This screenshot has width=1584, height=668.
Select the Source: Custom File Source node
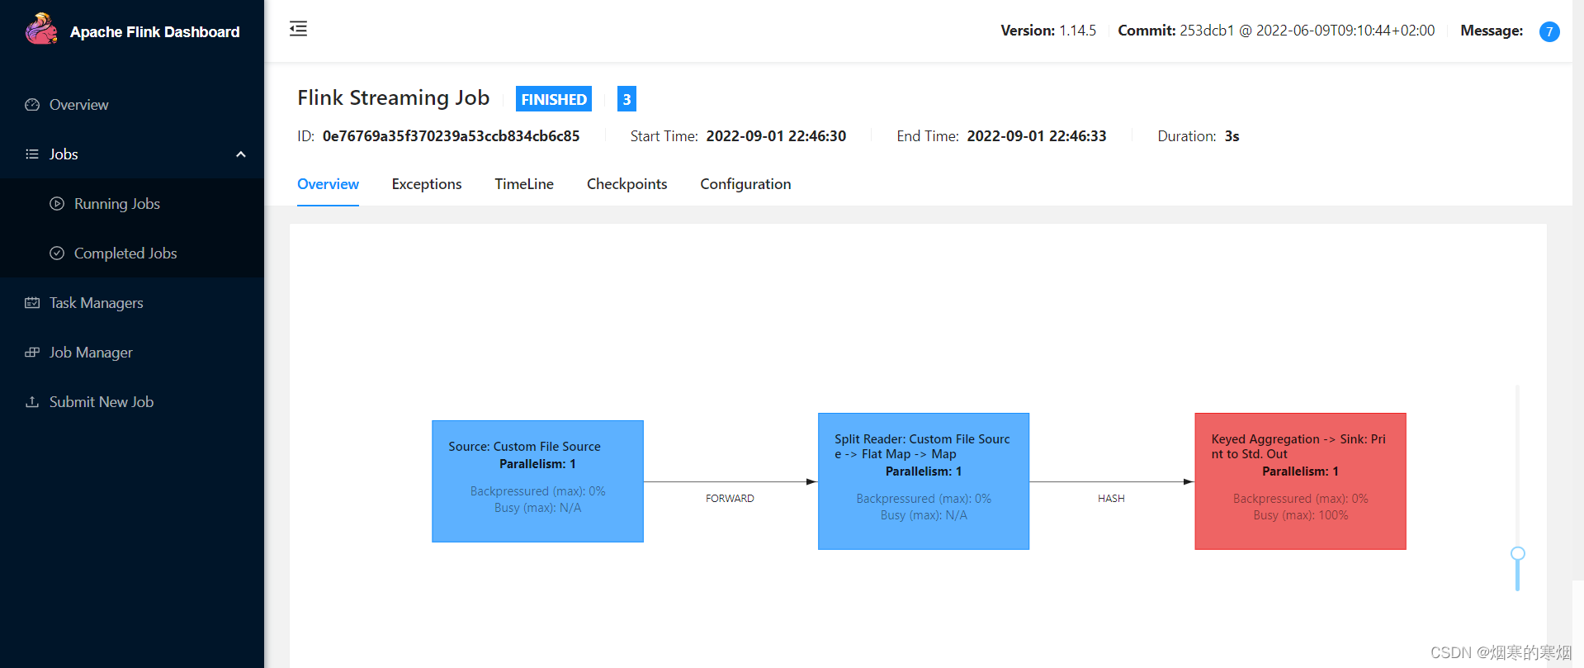point(537,481)
